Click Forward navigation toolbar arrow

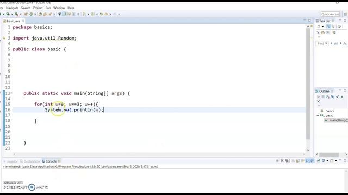click(115, 14)
